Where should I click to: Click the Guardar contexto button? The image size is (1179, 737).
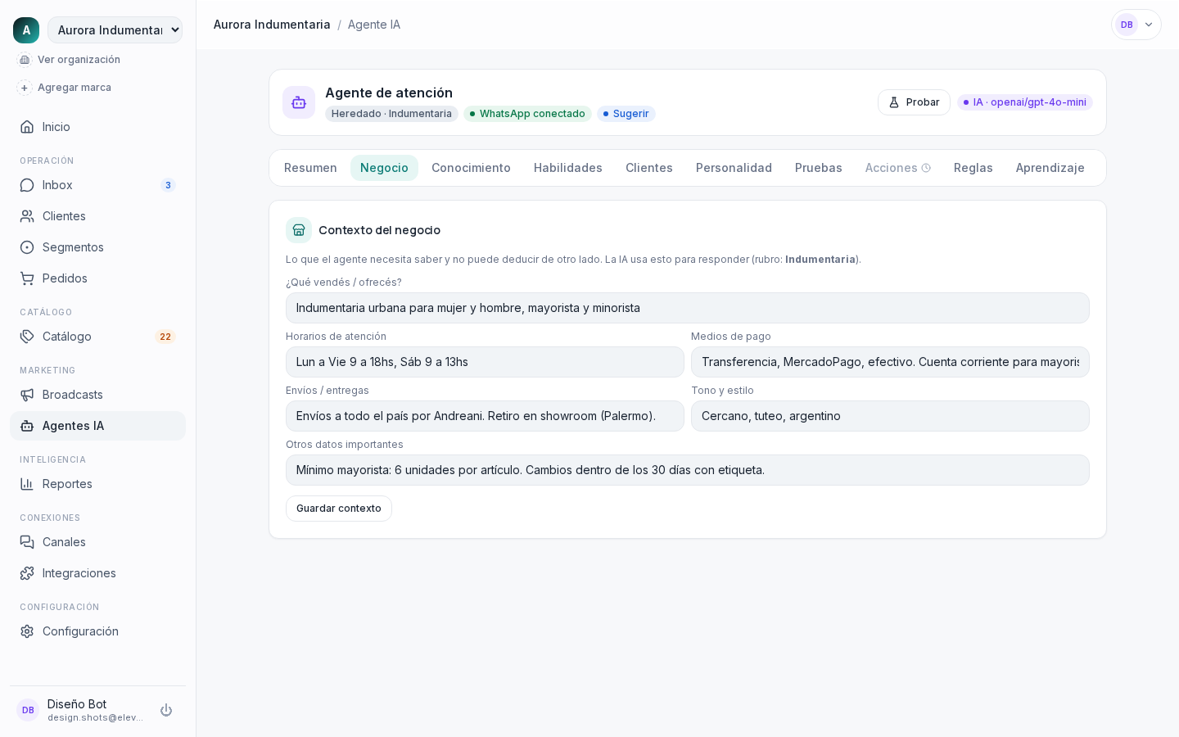[x=339, y=509]
